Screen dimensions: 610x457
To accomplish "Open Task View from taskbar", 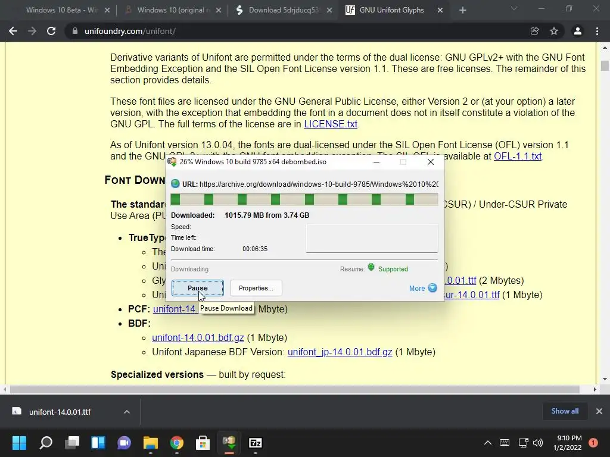I will 72,443.
